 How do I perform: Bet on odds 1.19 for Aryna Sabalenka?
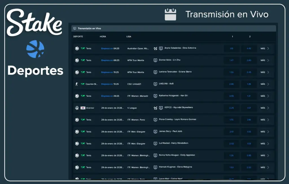[232, 48]
